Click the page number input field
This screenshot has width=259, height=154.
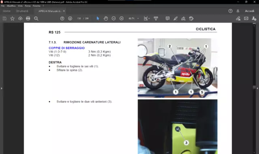[x=79, y=19]
